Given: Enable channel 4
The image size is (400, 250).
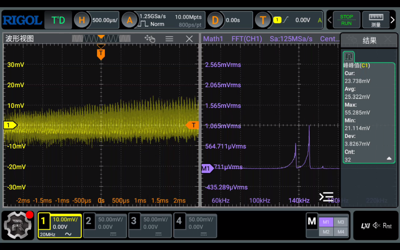Looking at the screenshot, I should (195, 226).
